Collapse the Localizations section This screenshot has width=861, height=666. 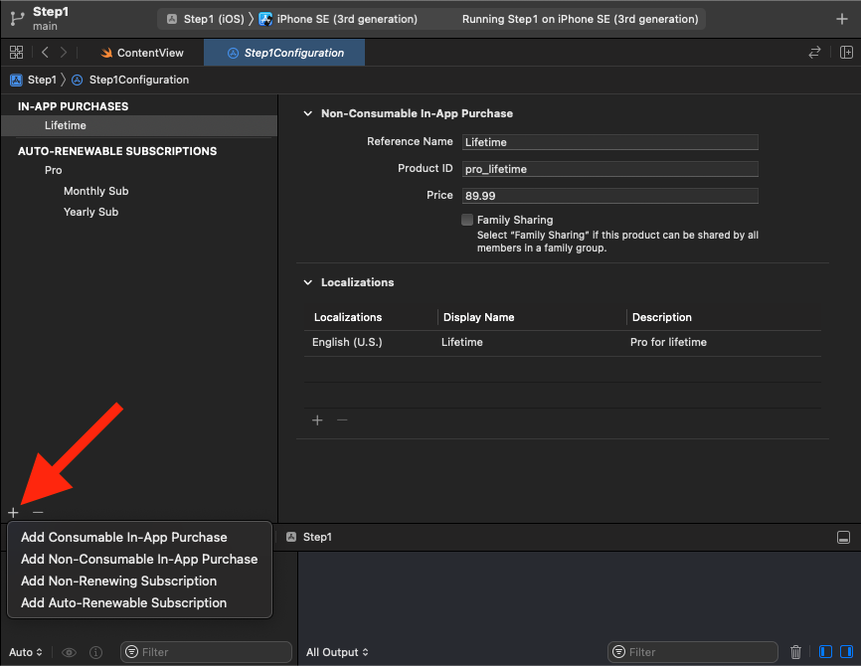click(308, 282)
